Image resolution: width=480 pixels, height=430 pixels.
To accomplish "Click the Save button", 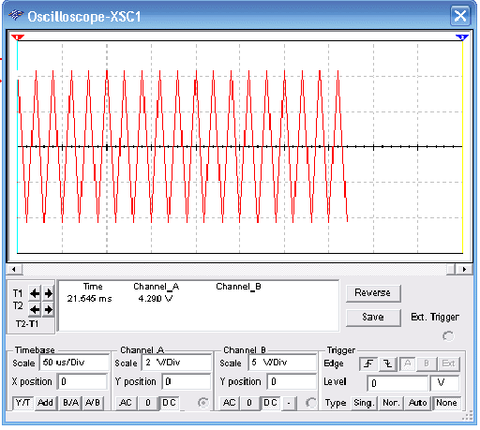I will 373,318.
